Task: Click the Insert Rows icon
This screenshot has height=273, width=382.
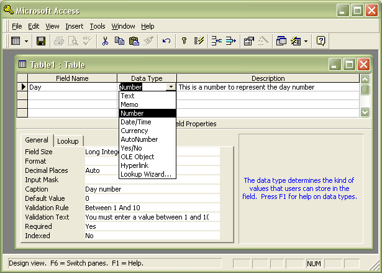Action: 216,41
